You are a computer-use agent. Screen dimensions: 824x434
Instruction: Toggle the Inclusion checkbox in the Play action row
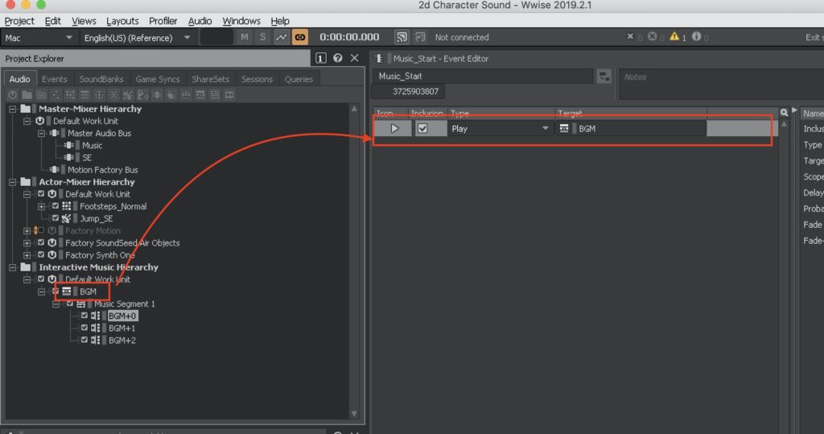(x=422, y=128)
